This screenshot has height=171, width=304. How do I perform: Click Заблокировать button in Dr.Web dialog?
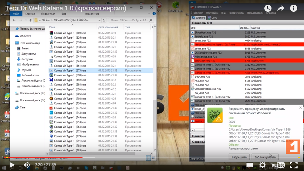click(265, 157)
